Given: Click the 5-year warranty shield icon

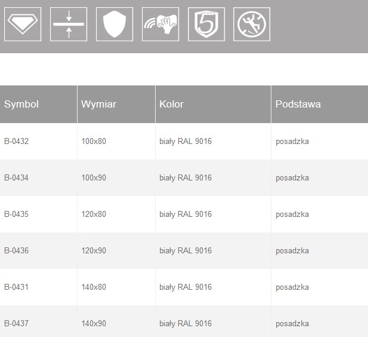Looking at the screenshot, I should pos(206,24).
